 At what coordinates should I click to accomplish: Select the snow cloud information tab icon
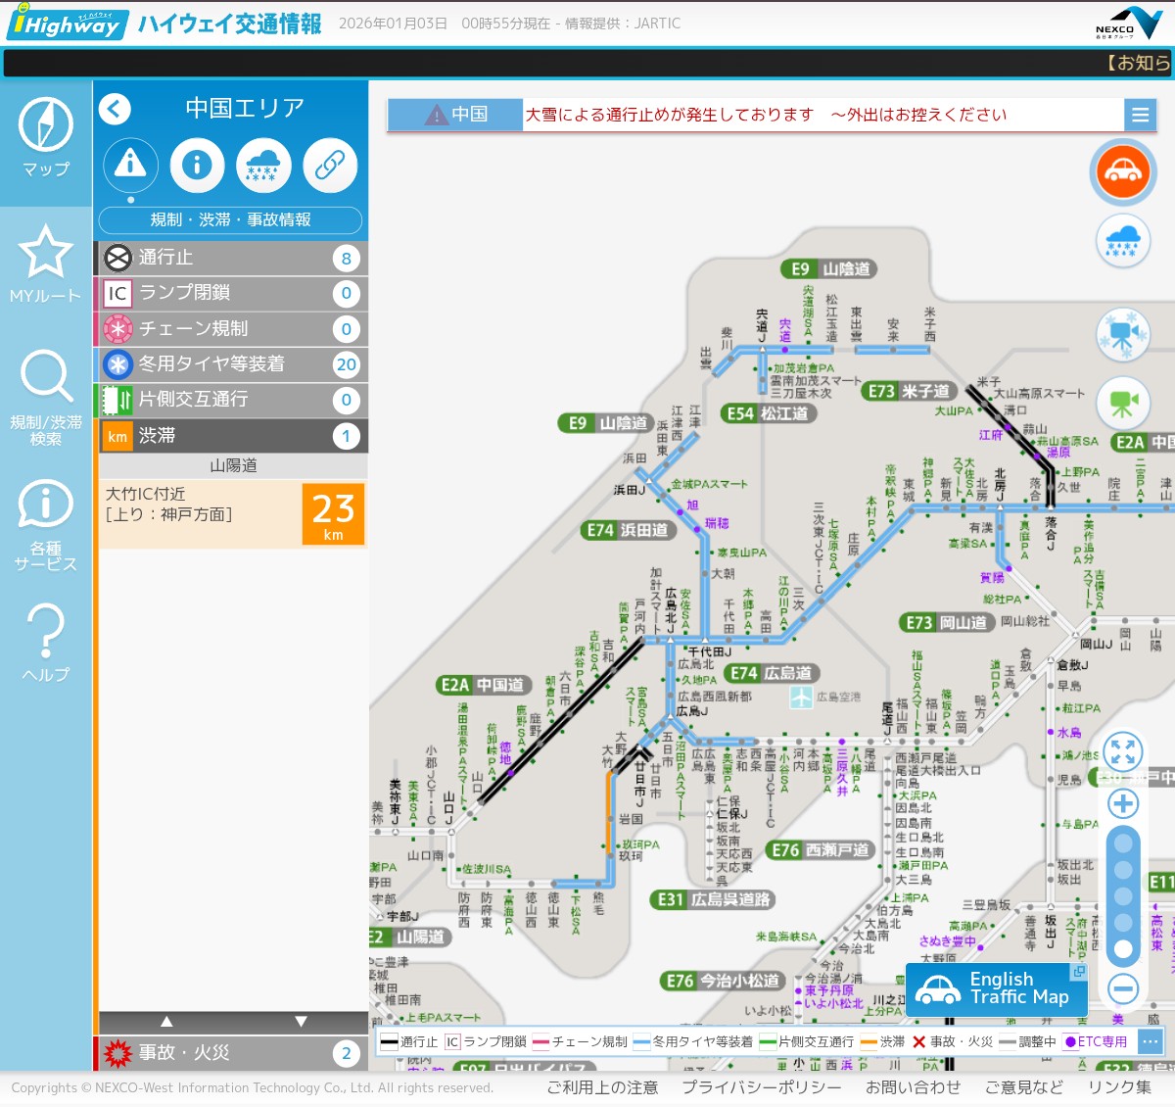[x=263, y=165]
